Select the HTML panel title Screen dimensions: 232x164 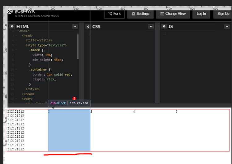(x=23, y=27)
